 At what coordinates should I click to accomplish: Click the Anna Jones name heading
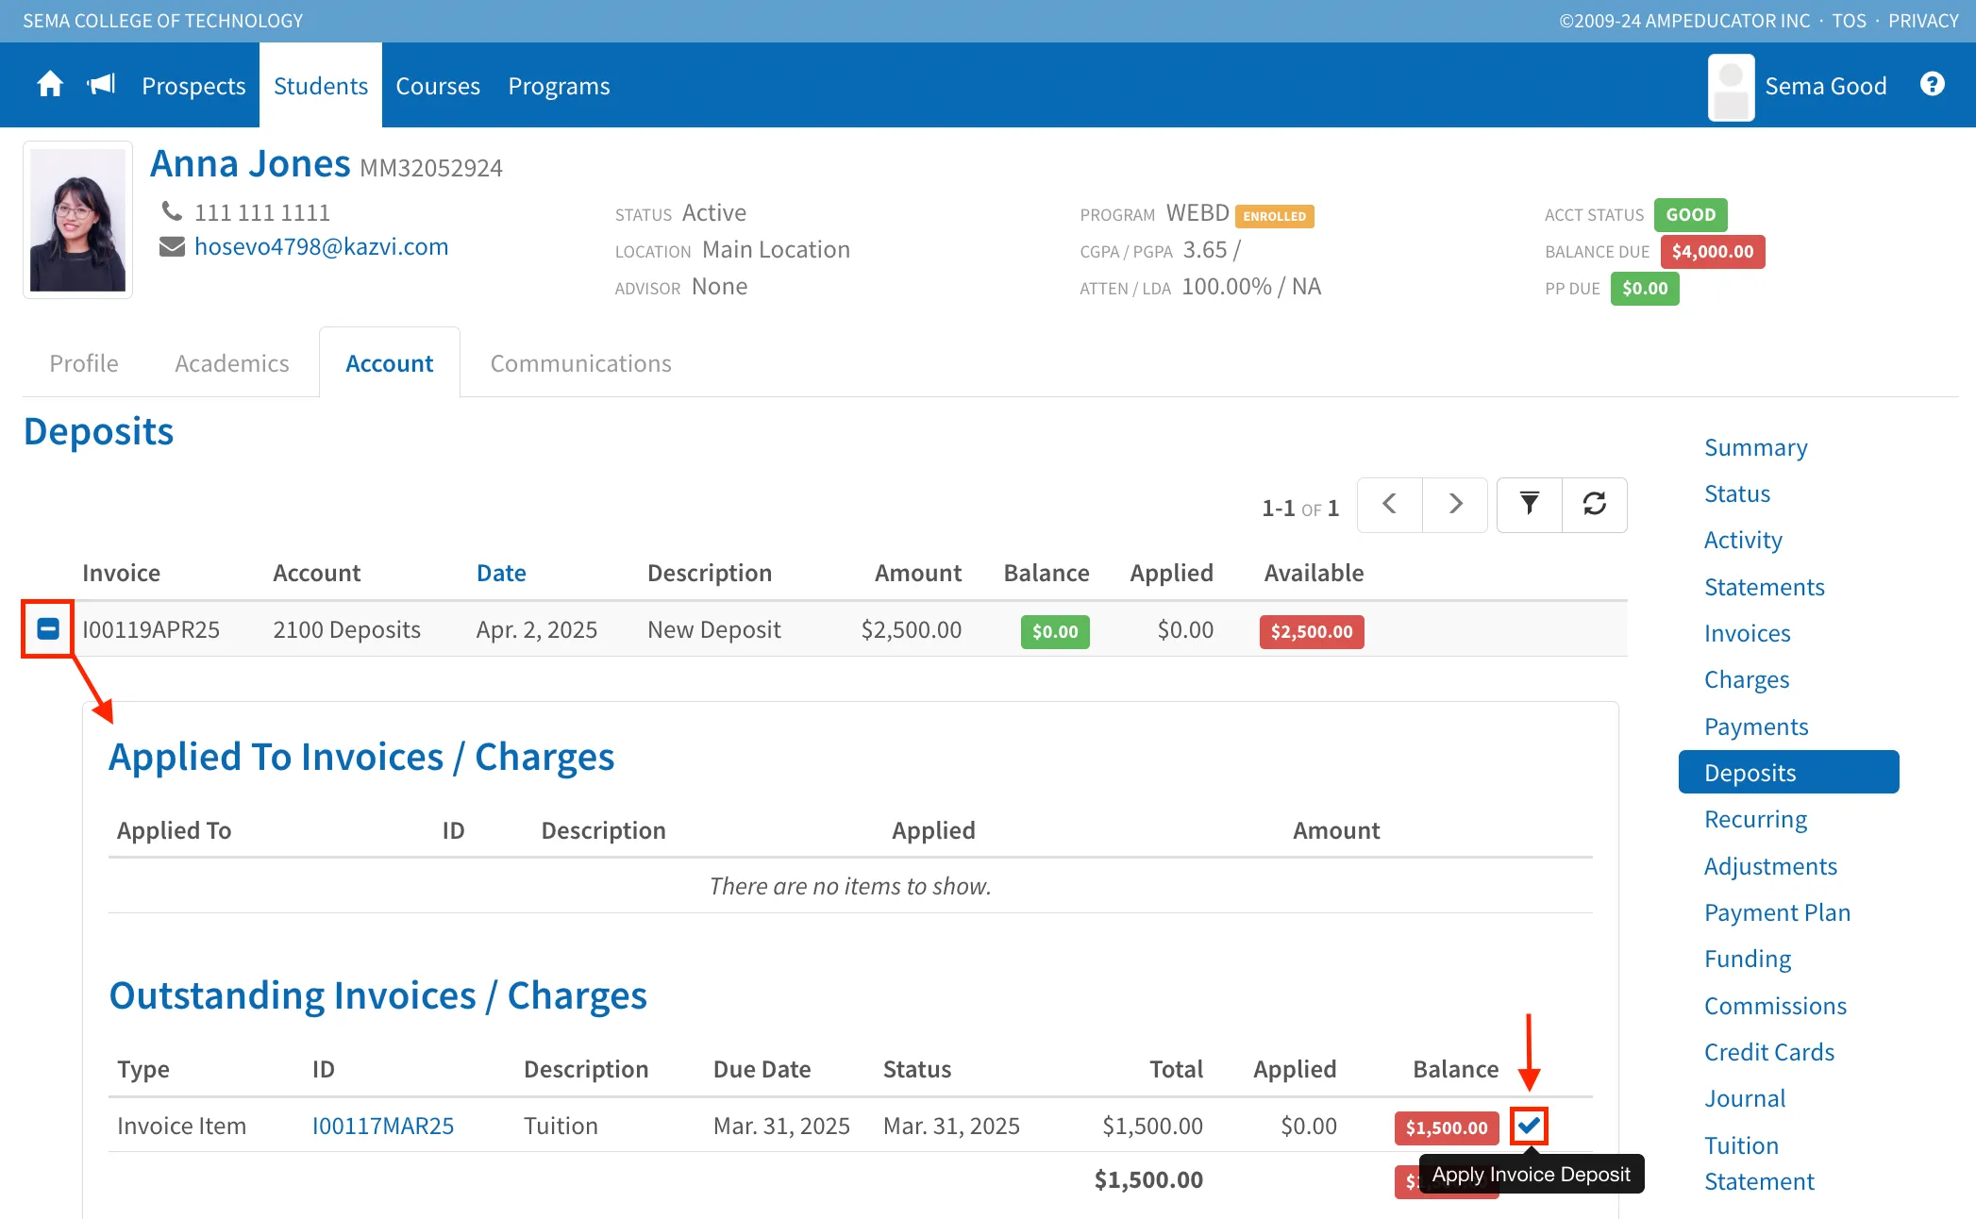[250, 163]
